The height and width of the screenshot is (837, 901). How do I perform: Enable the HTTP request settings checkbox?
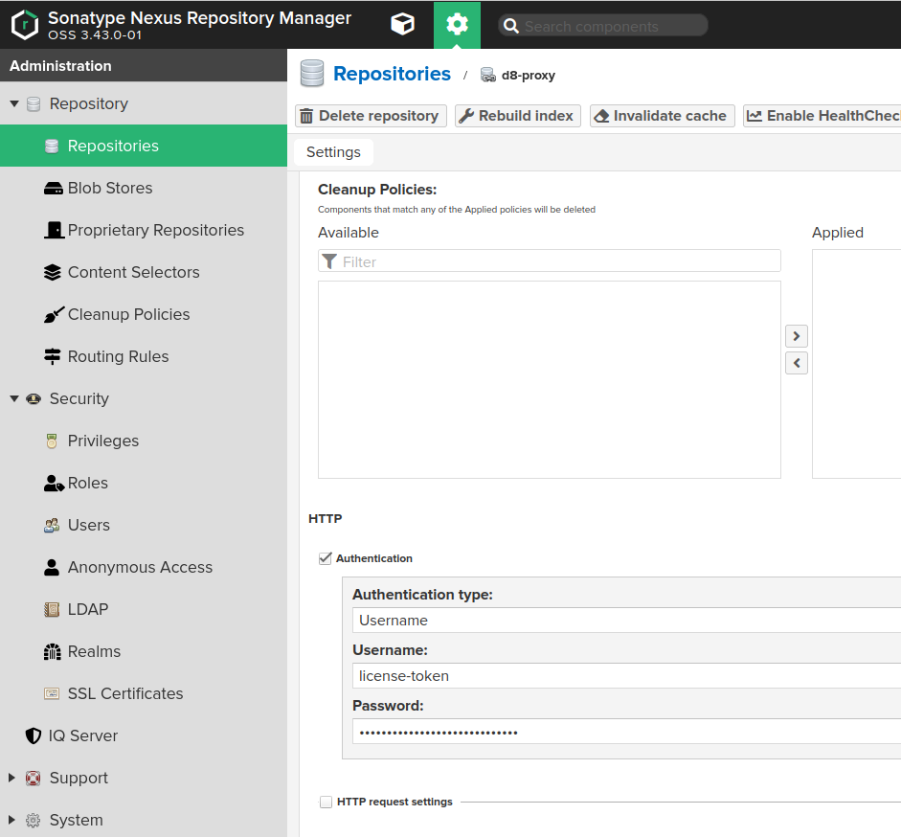326,802
